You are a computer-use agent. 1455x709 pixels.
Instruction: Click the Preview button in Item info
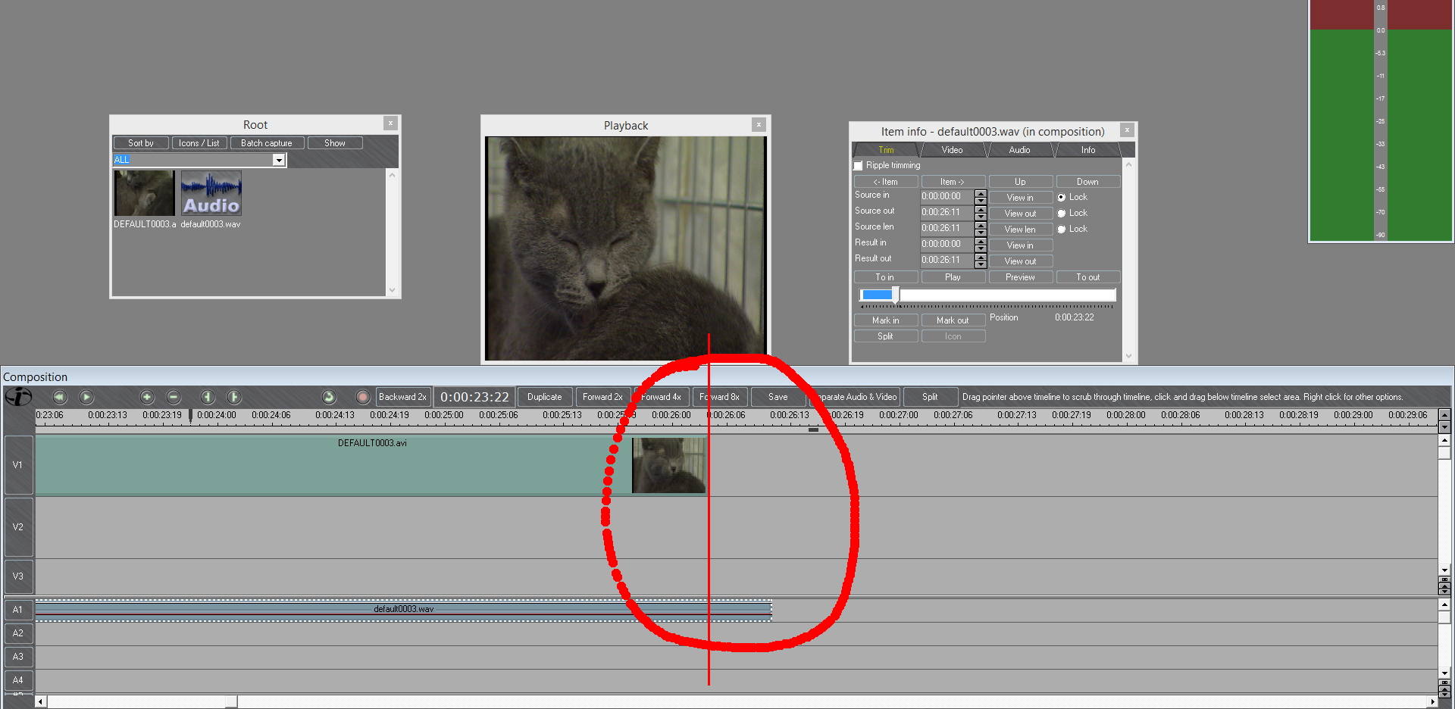tap(1020, 277)
